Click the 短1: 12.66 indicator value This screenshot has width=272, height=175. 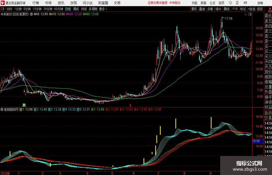(x=26, y=109)
